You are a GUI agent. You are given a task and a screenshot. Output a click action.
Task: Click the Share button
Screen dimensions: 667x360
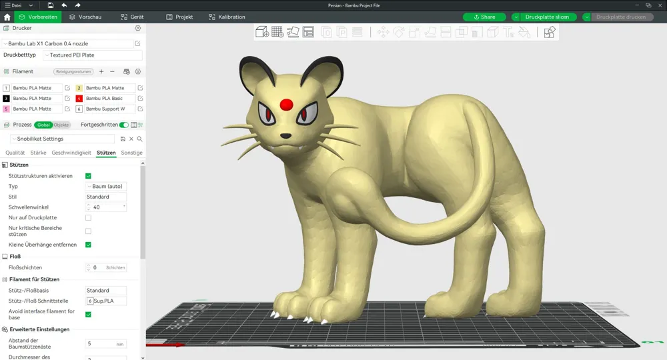click(484, 17)
